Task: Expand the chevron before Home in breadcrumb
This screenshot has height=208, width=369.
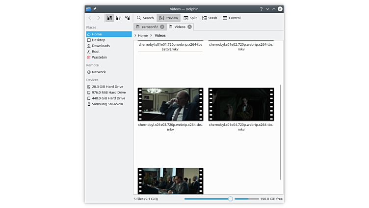Action: pyautogui.click(x=135, y=35)
